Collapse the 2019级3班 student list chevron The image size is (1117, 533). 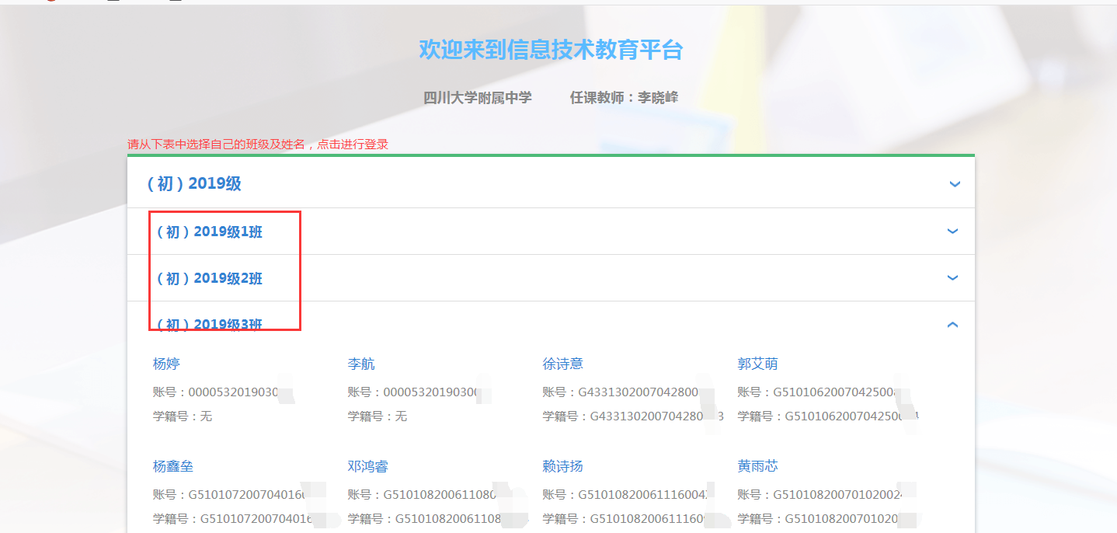click(x=952, y=325)
